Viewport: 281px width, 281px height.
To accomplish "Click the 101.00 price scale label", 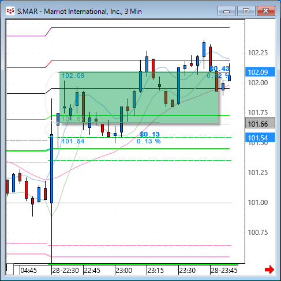I will pyautogui.click(x=258, y=203).
